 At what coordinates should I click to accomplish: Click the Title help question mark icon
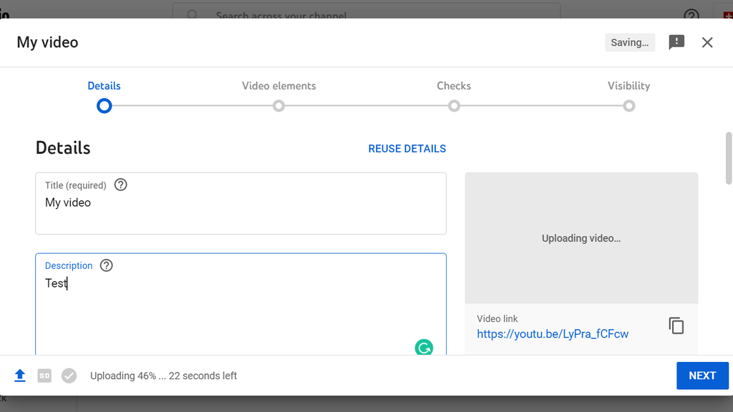(120, 185)
